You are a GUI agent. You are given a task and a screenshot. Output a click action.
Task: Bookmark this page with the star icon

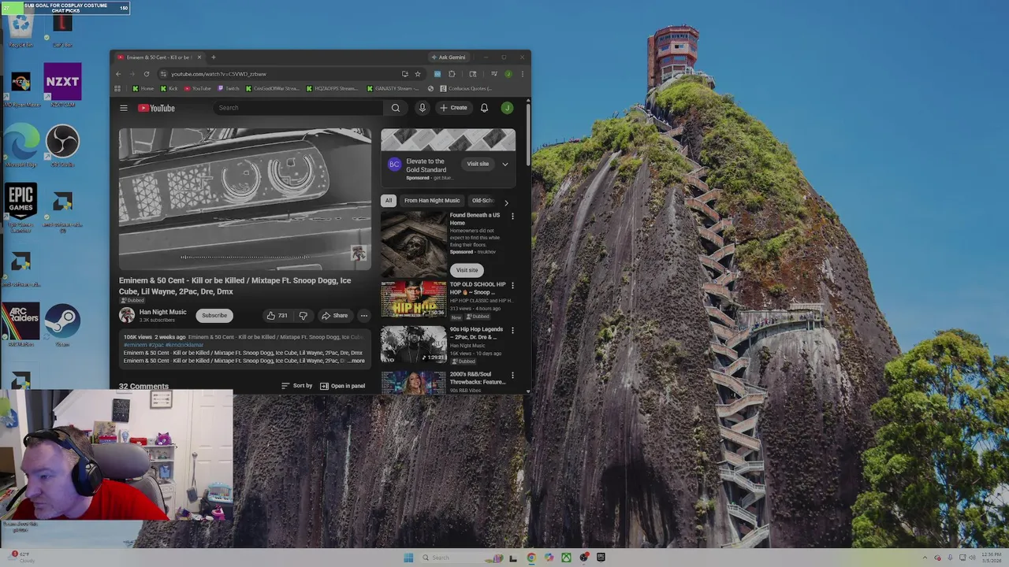click(x=418, y=74)
